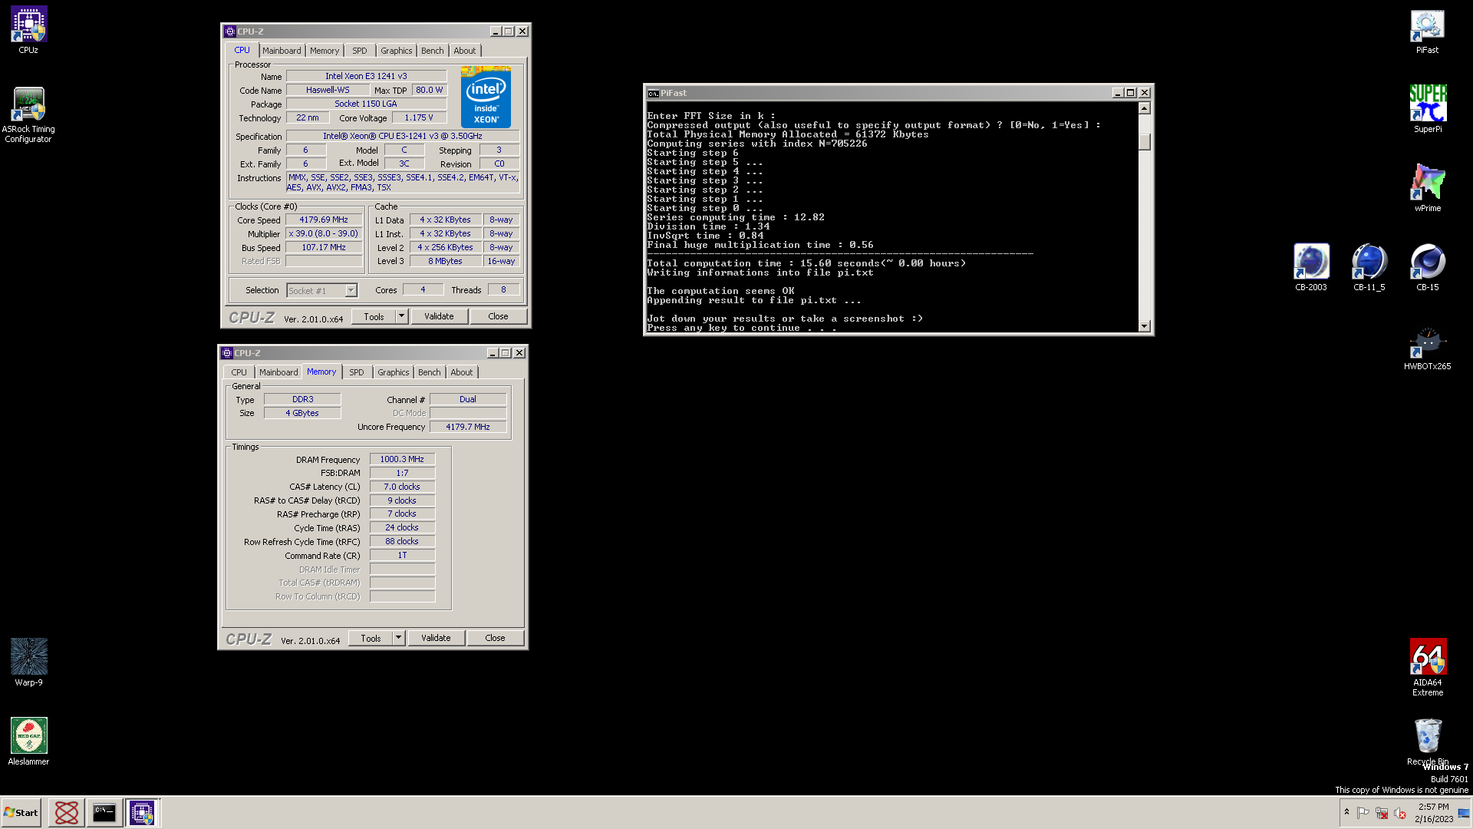The height and width of the screenshot is (829, 1473).
Task: Open the clock showing 2:57 PM
Action: (x=1433, y=813)
